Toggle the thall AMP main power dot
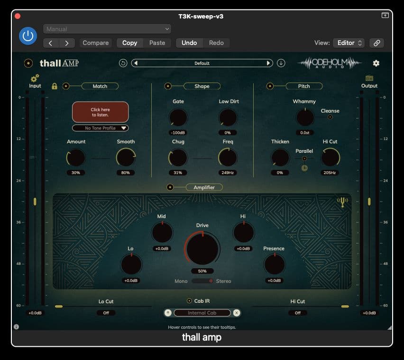 point(28,63)
